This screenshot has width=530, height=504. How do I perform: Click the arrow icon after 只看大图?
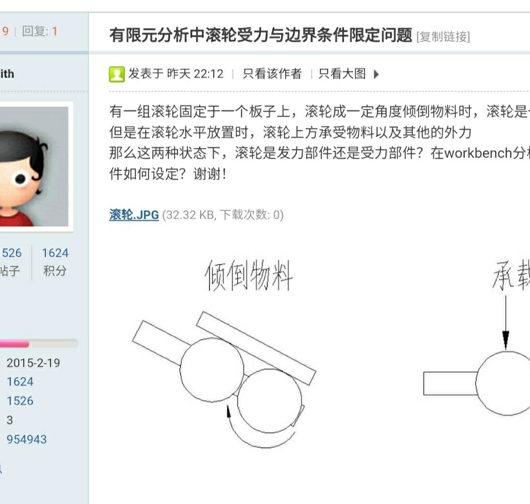(376, 74)
